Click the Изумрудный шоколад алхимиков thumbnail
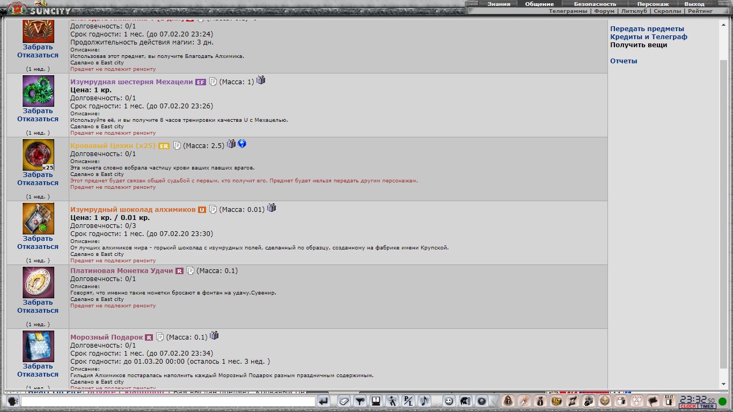Image resolution: width=733 pixels, height=412 pixels. click(x=38, y=218)
